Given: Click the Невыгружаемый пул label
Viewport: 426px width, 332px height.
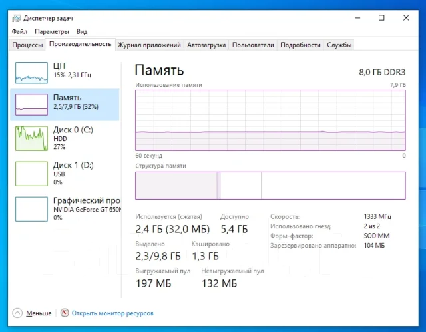Looking at the screenshot, I should [232, 271].
